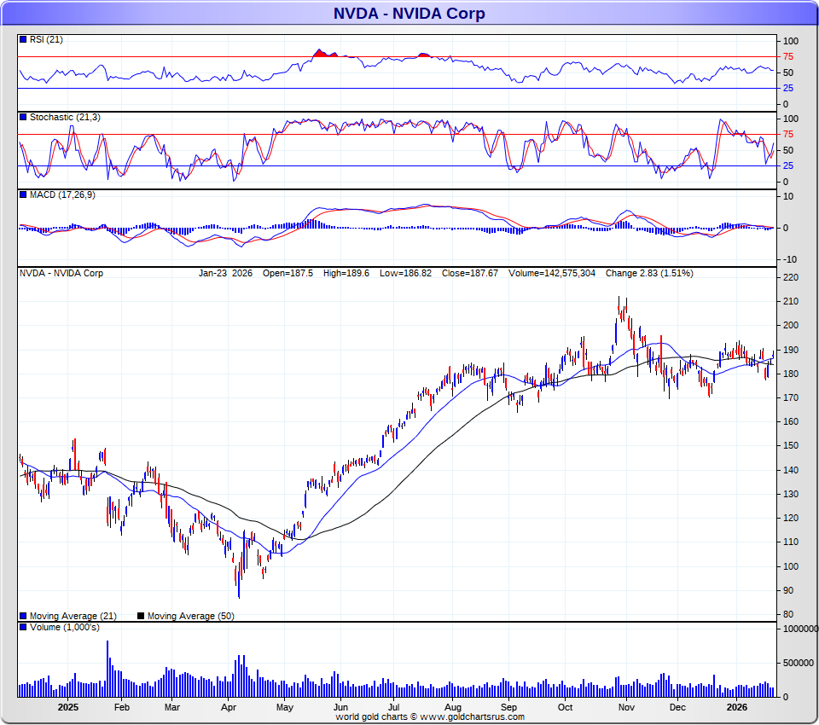
Task: Click the Oct label on the time axis
Action: point(565,707)
